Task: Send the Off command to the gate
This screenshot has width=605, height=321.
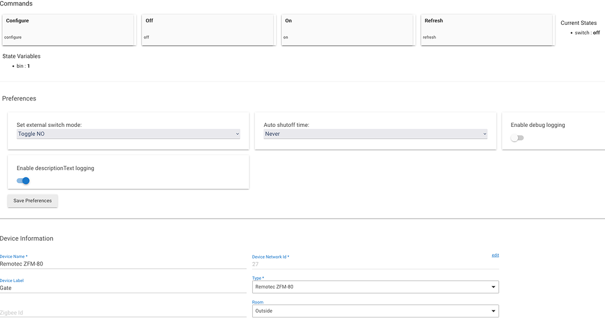Action: (207, 30)
